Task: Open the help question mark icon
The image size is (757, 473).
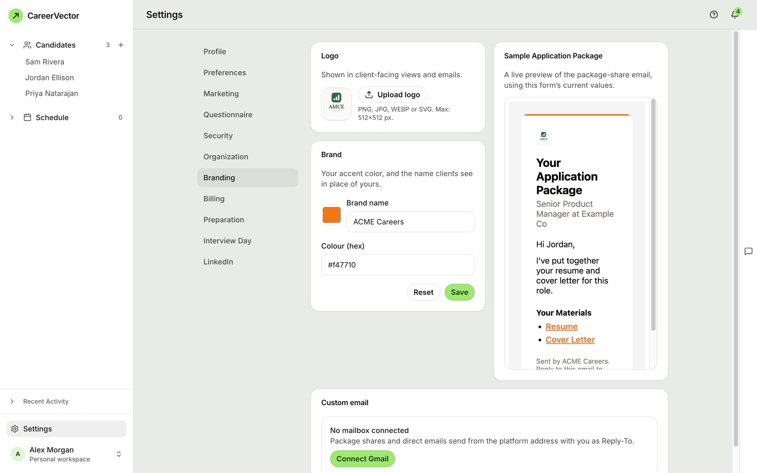Action: click(x=713, y=15)
